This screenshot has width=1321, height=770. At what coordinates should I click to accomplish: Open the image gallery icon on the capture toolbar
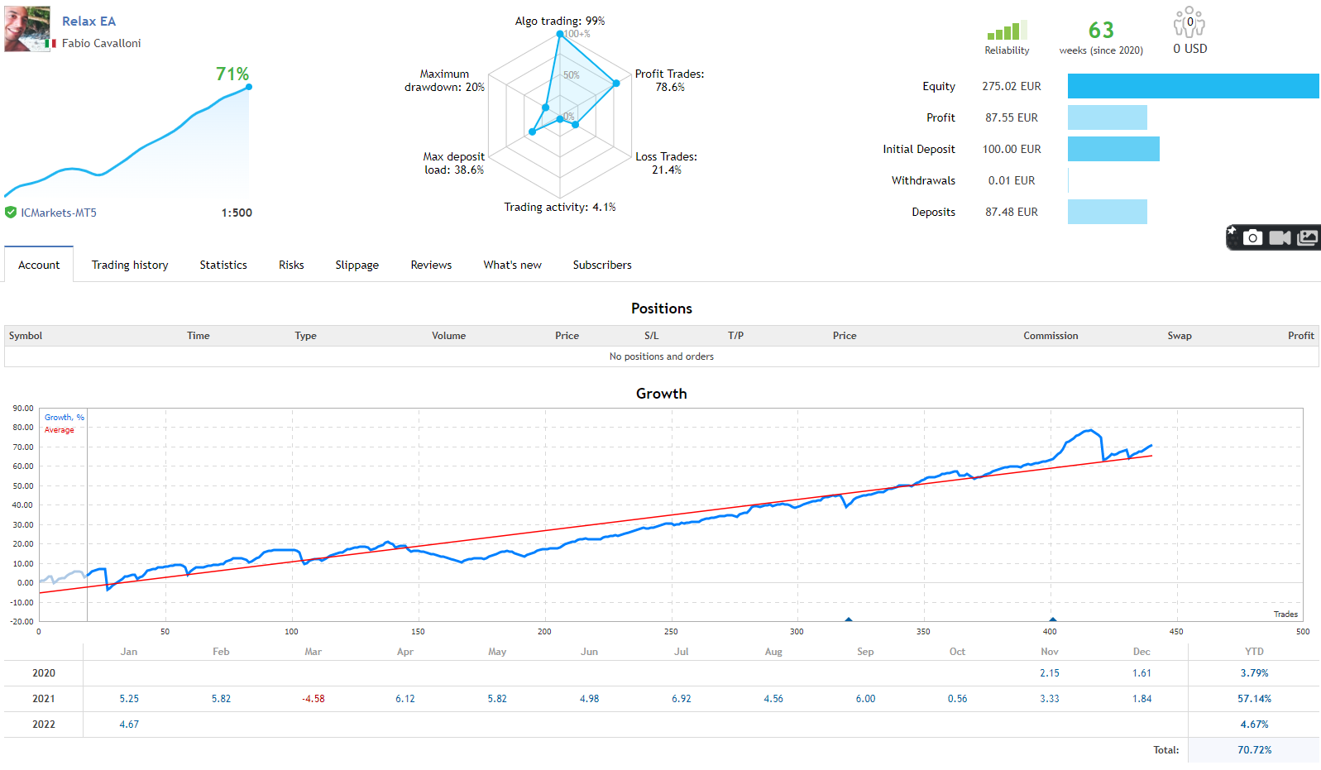click(x=1308, y=238)
